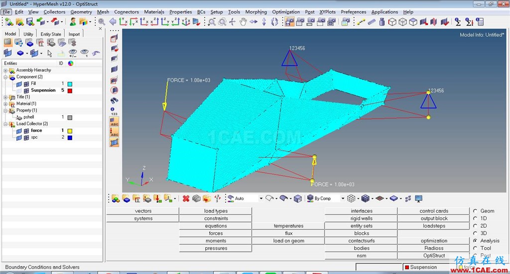This screenshot has width=510, height=274.
Task: Open the XYPlots menu
Action: coord(327,12)
